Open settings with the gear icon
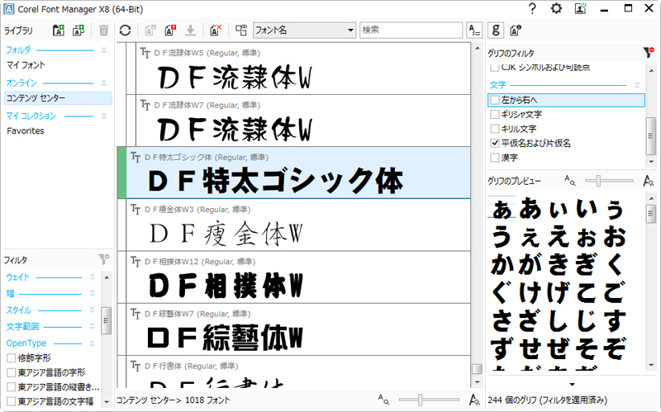Screen dimensions: 661x412 [556, 8]
